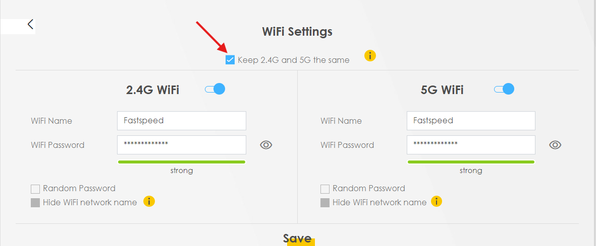Screen dimensions: 596x246
Task: Click info icon next to 5G Hide WiFi network name
Action: pyautogui.click(x=437, y=202)
